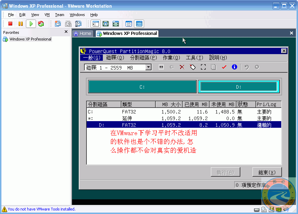
Task: Open the VMware VM menu
Action: click(47, 15)
